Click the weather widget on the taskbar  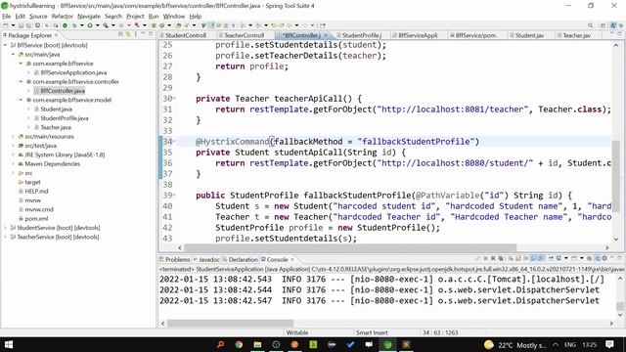515,345
